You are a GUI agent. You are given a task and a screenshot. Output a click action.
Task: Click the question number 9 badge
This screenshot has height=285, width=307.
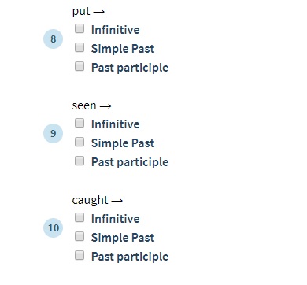(54, 133)
